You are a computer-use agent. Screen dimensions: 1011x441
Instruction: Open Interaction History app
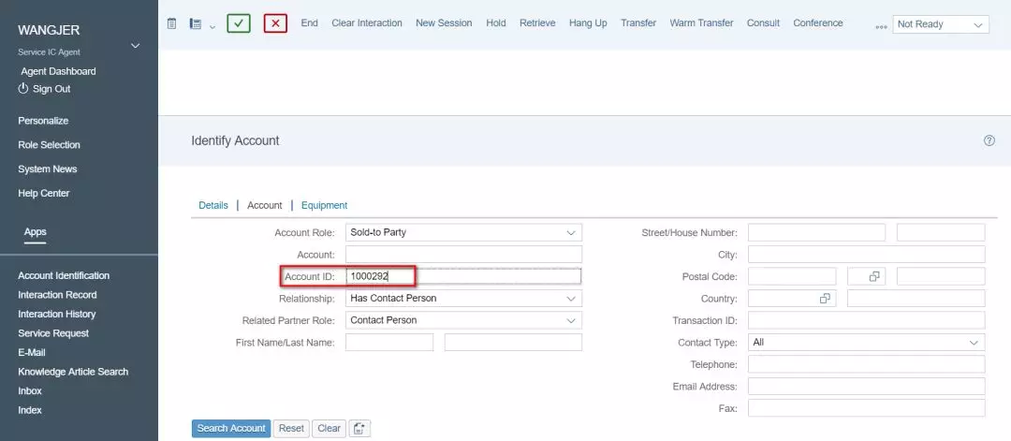coord(57,314)
